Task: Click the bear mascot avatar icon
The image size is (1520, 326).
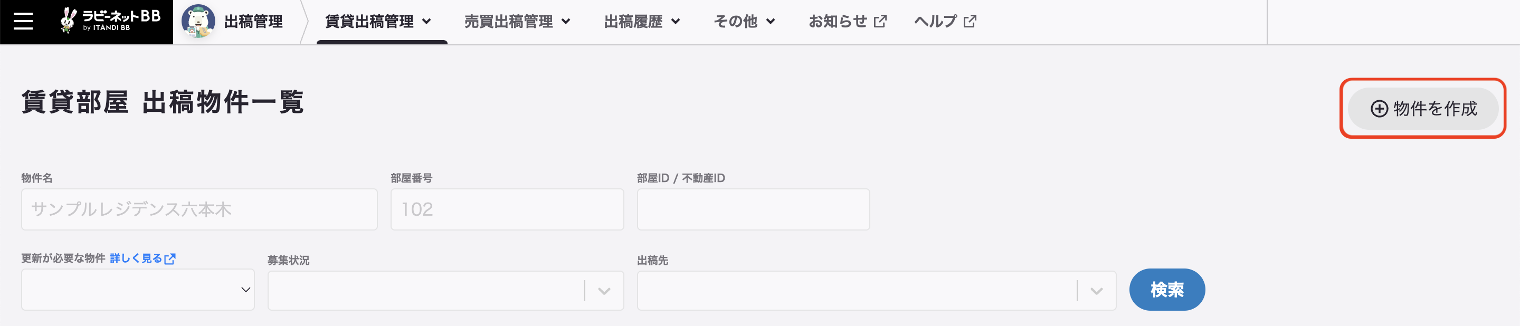Action: point(198,21)
